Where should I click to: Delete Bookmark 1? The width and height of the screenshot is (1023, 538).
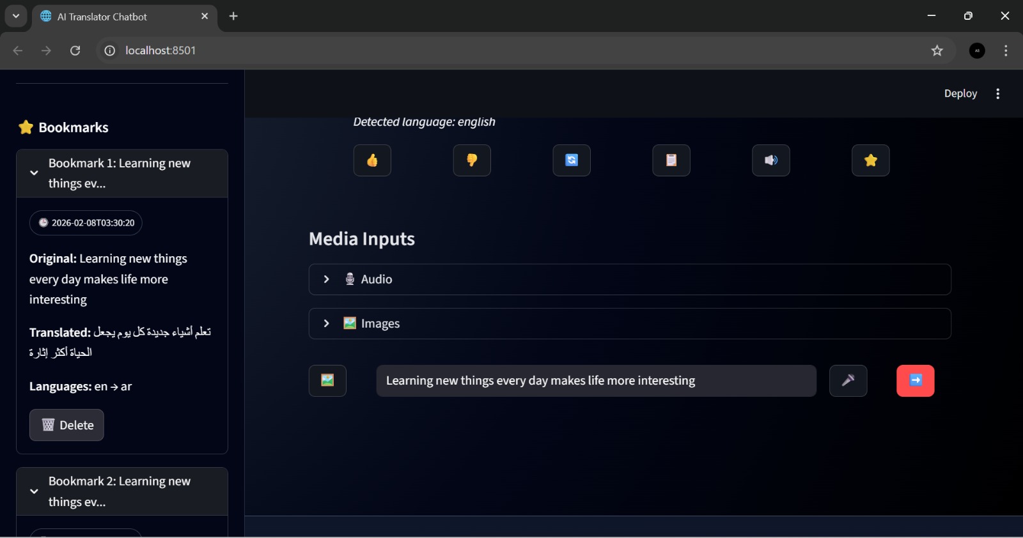pos(66,425)
